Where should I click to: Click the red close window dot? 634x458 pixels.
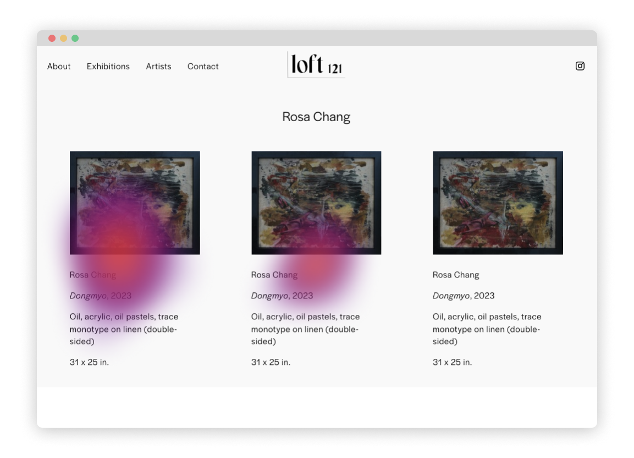pyautogui.click(x=52, y=39)
